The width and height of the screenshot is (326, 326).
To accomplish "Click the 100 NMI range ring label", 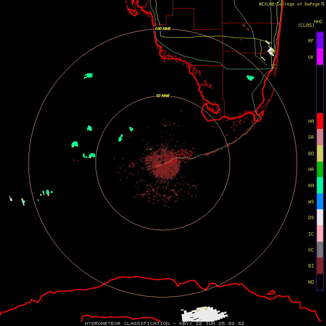I will pyautogui.click(x=163, y=29).
